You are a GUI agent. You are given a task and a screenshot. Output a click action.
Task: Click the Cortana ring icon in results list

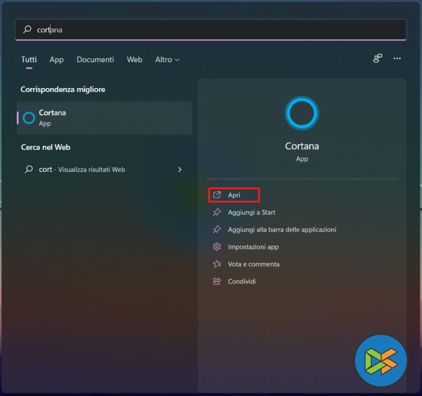click(29, 118)
